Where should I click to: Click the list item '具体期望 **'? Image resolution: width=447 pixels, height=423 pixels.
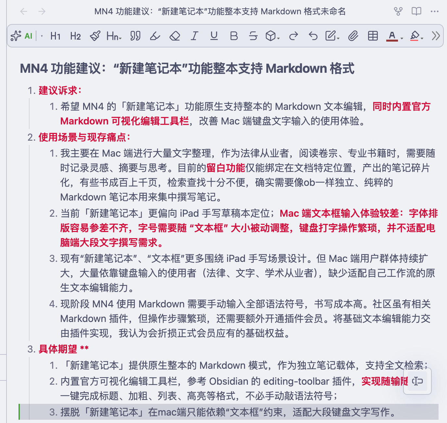[x=64, y=349]
